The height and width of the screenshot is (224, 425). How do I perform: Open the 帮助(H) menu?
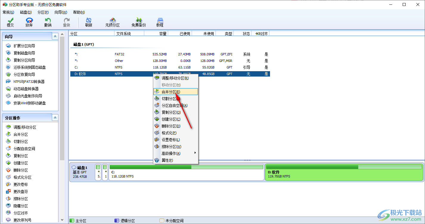(x=79, y=12)
